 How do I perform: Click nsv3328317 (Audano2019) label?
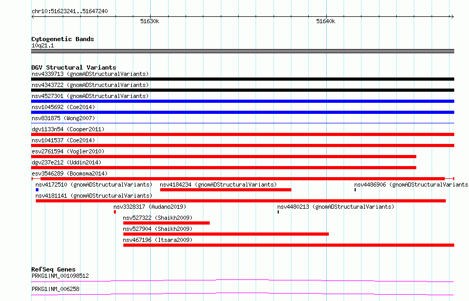150,207
